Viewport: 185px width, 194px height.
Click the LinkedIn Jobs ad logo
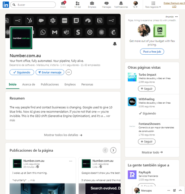pos(160,31)
